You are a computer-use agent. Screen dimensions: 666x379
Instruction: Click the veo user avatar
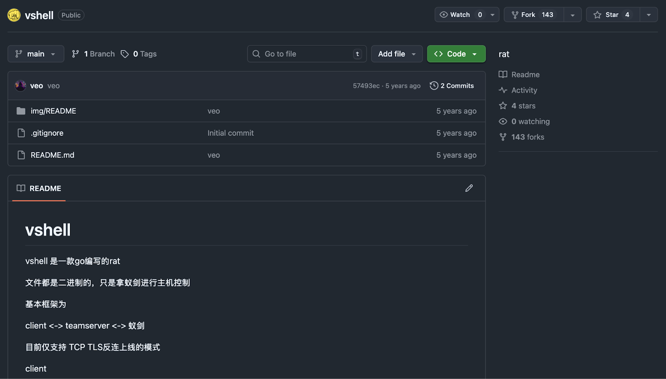tap(20, 86)
